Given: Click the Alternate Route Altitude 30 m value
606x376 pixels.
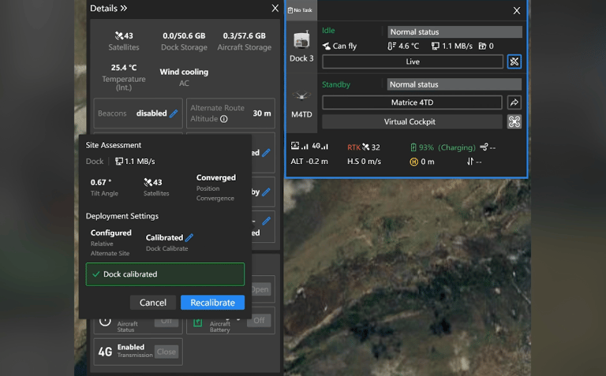Looking at the screenshot, I should (x=262, y=113).
